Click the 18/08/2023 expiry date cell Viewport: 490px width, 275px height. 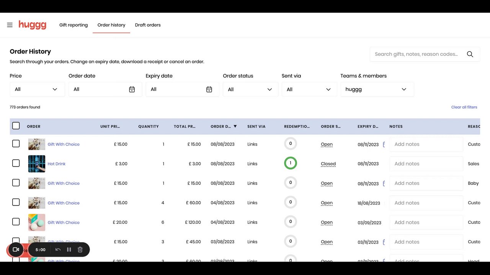click(x=369, y=203)
